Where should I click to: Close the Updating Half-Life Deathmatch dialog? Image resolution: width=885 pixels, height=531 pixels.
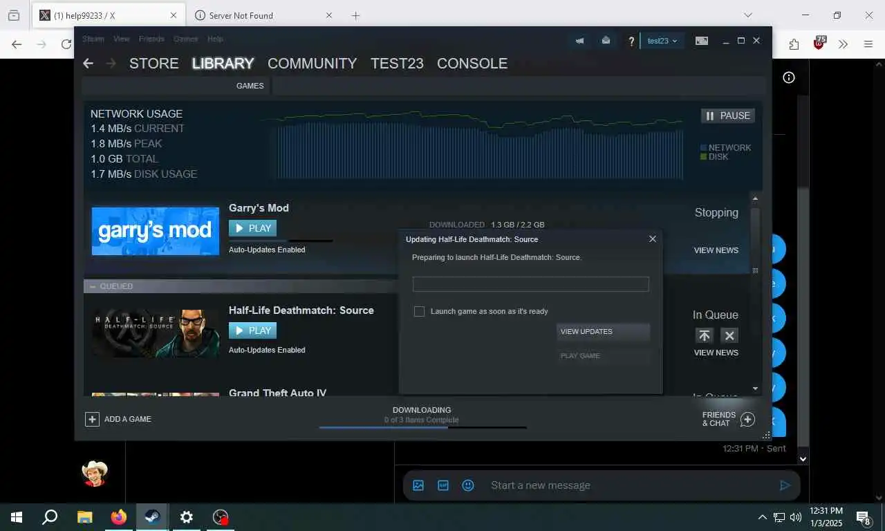point(653,239)
